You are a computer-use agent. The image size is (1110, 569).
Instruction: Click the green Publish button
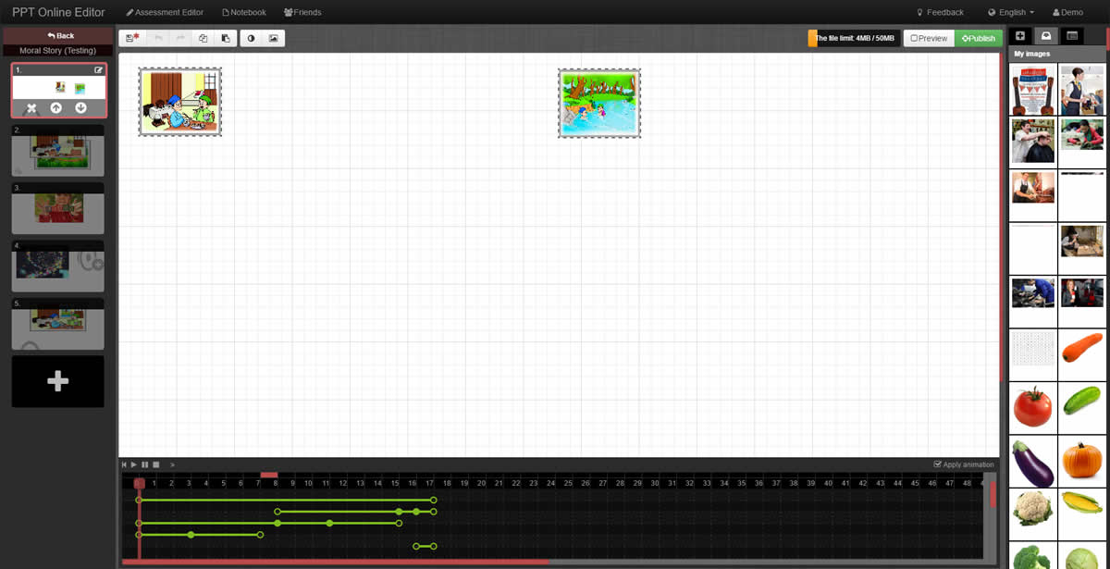(978, 39)
